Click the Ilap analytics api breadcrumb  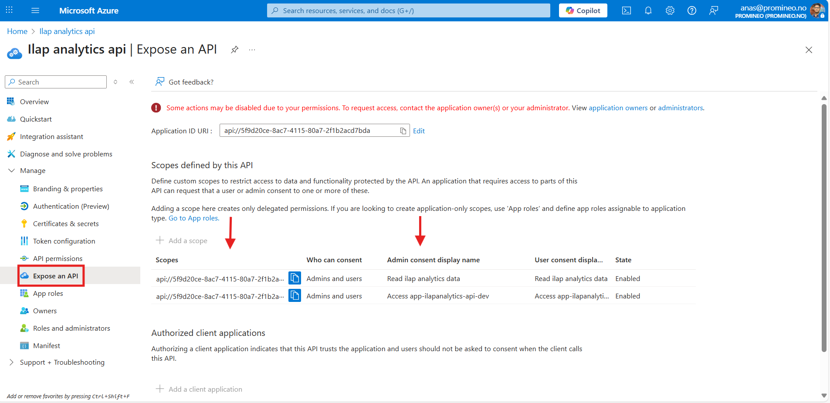[67, 31]
